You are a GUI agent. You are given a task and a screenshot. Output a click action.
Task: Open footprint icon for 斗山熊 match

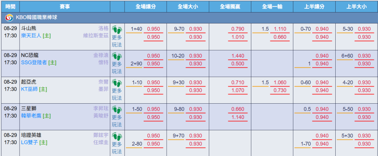(x=117, y=30)
